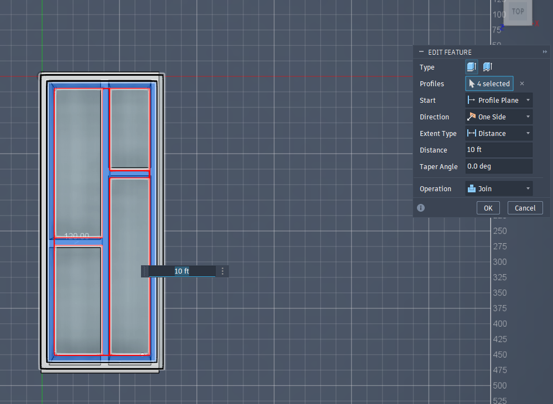
Task: Select the Thin Extrude type icon
Action: pos(487,67)
